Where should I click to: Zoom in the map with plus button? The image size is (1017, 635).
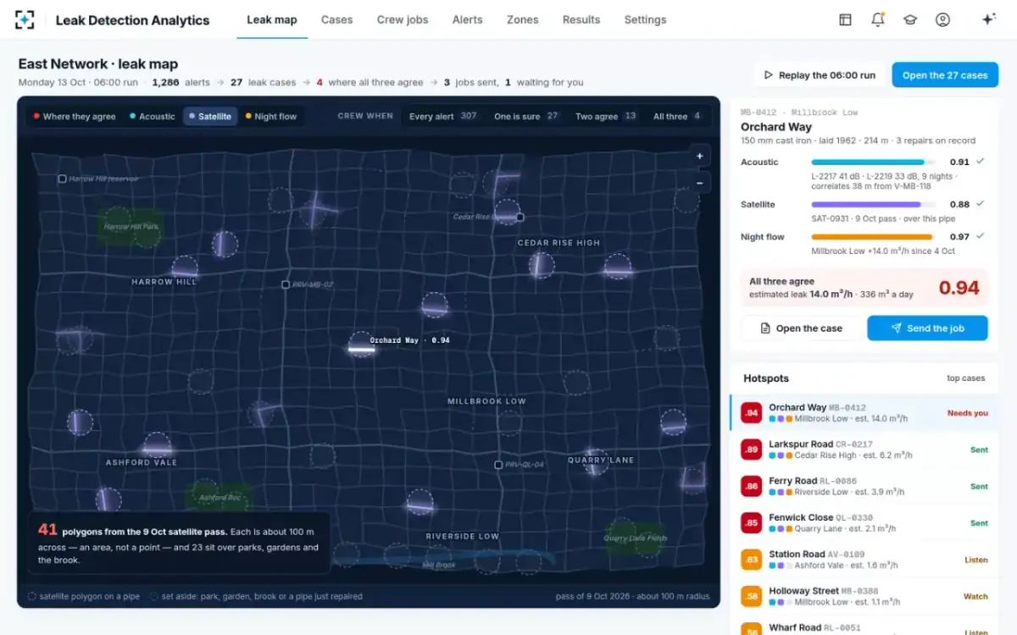point(699,156)
